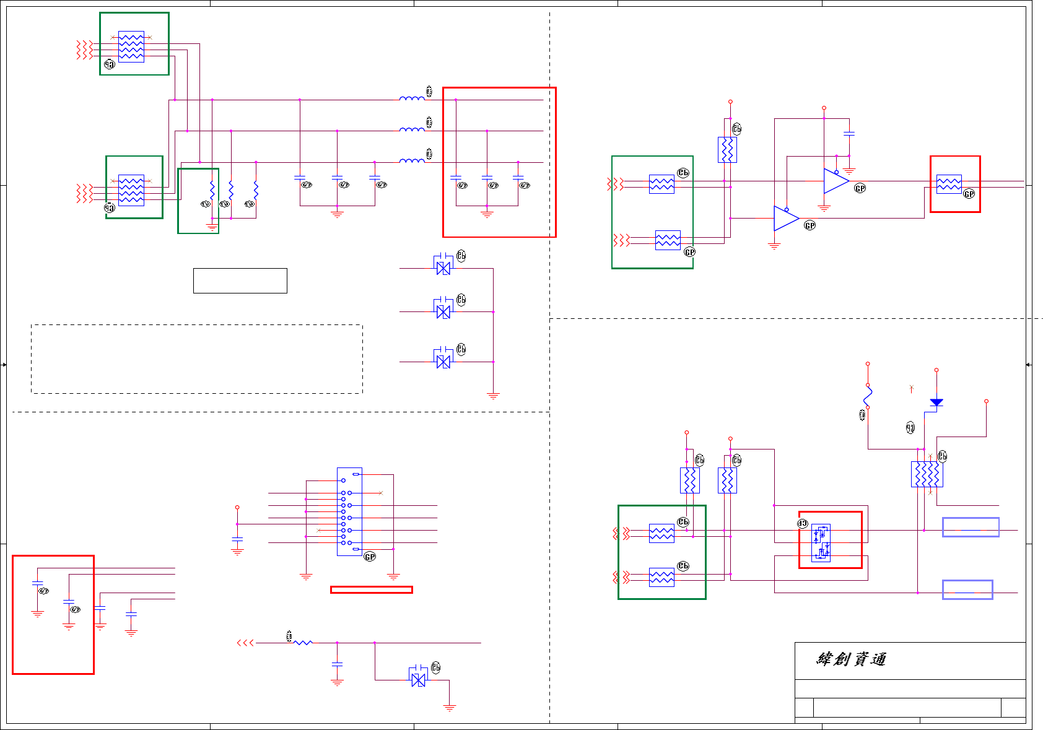Select the multi-pin connector block
Screen dimensions: 1043x730
click(349, 511)
